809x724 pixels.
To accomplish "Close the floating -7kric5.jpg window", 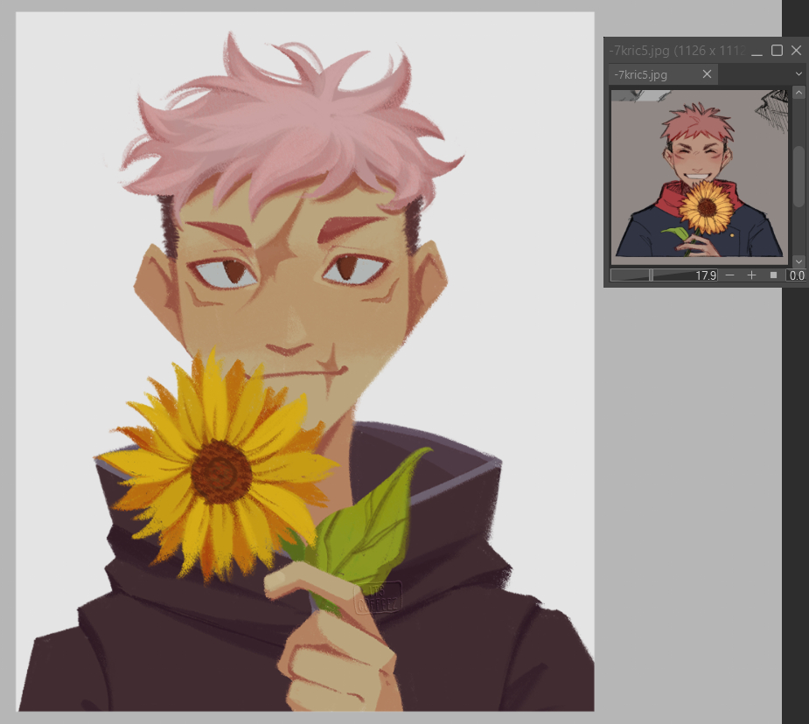I will (796, 51).
